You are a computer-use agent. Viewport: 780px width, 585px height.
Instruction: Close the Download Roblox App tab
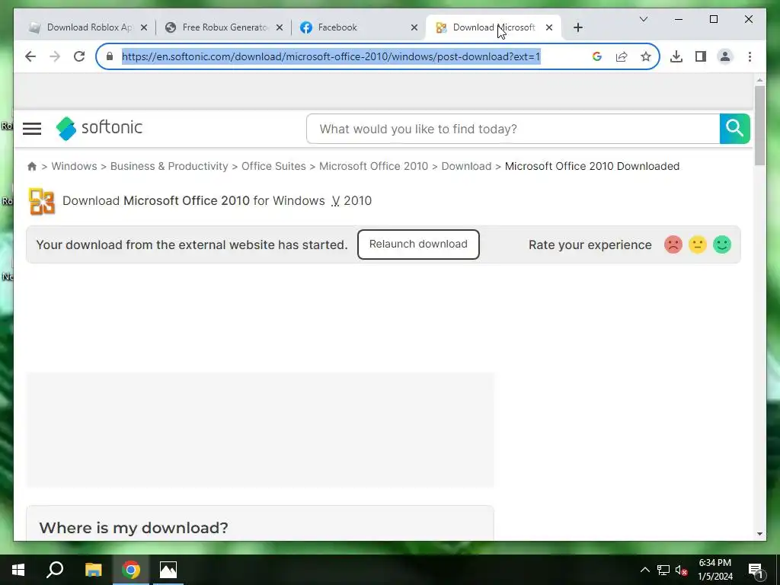click(x=144, y=28)
